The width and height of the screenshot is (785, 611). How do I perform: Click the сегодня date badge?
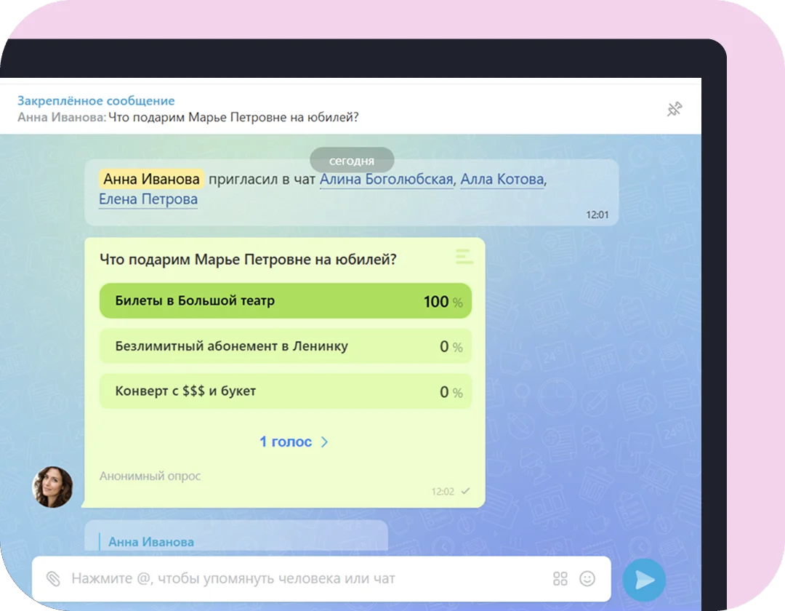352,161
